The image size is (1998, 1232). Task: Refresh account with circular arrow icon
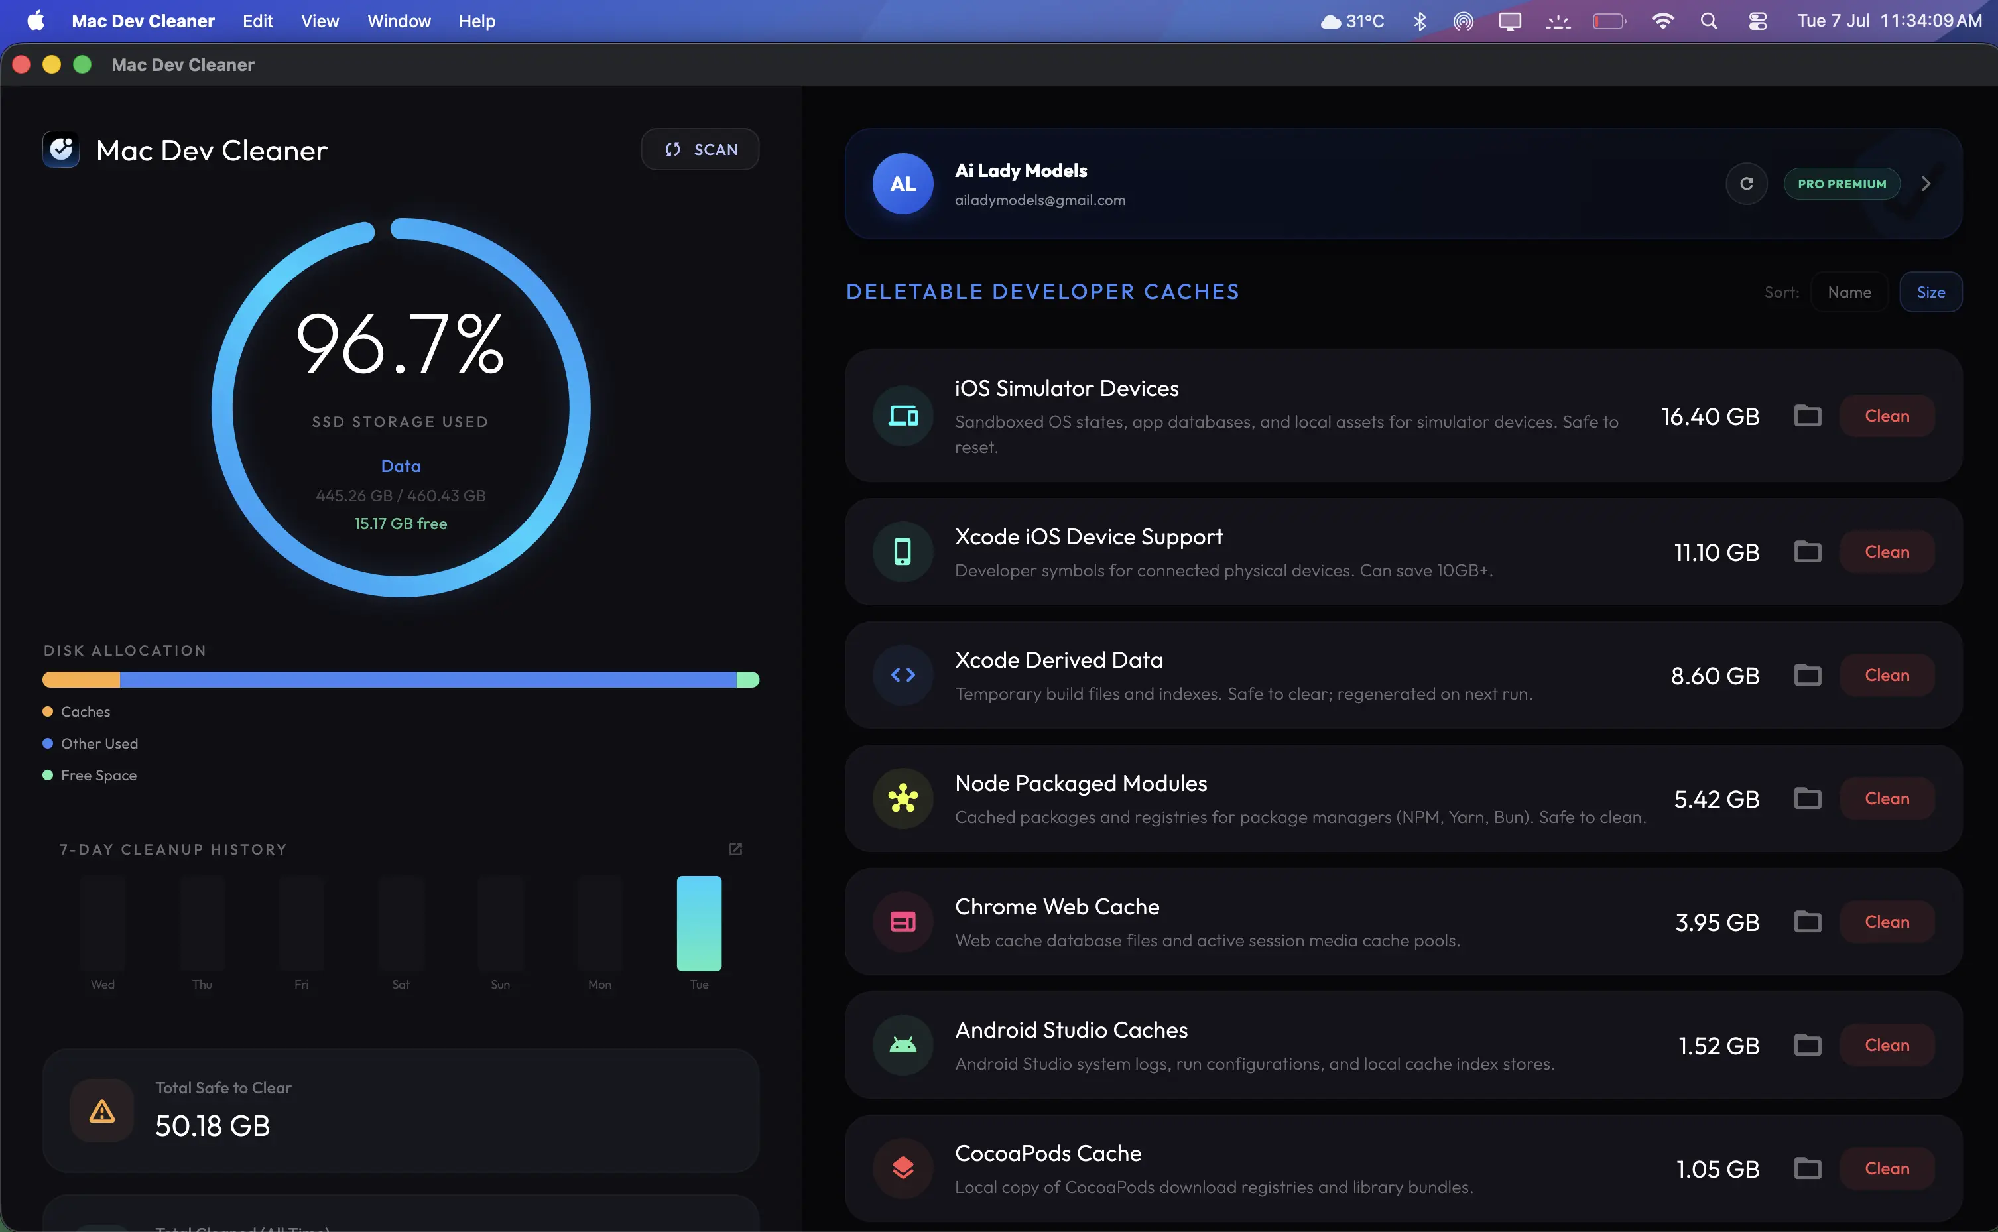pyautogui.click(x=1746, y=184)
